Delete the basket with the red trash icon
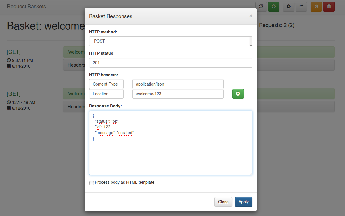Image resolution: width=345 pixels, height=216 pixels. tap(329, 6)
